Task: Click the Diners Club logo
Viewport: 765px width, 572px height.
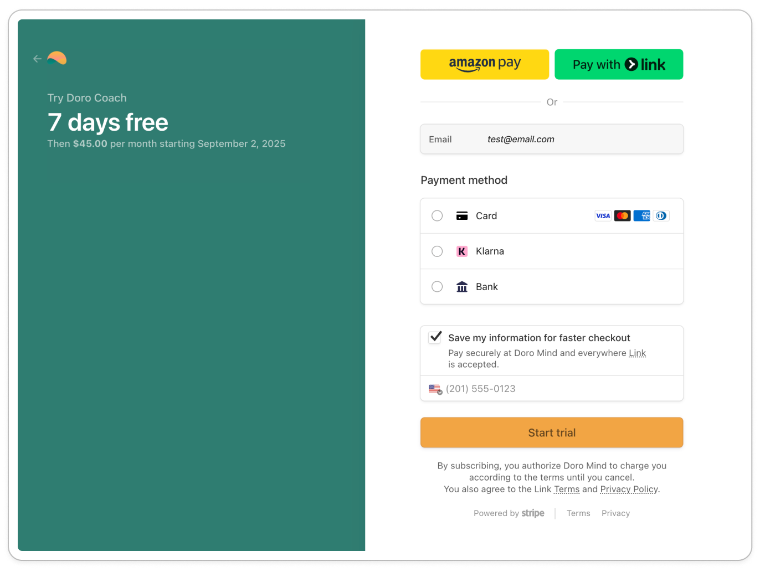Action: click(661, 216)
